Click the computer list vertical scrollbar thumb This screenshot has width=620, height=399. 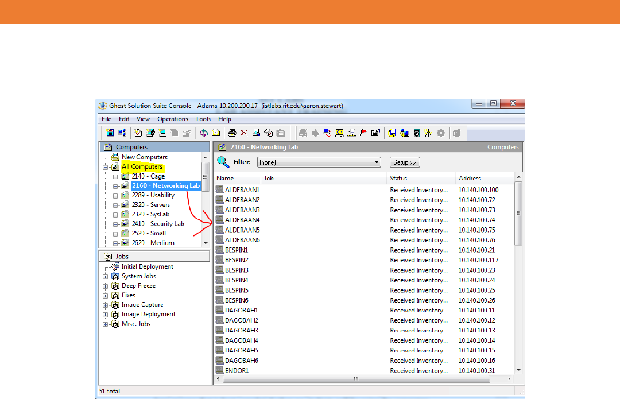[x=518, y=213]
